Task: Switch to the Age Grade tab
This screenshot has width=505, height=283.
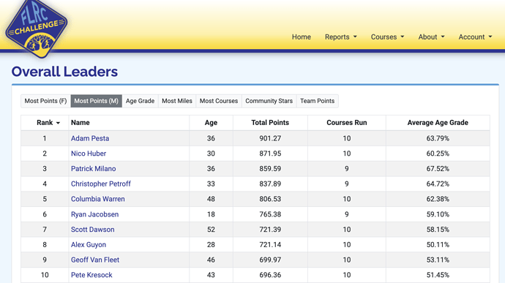Action: point(140,101)
